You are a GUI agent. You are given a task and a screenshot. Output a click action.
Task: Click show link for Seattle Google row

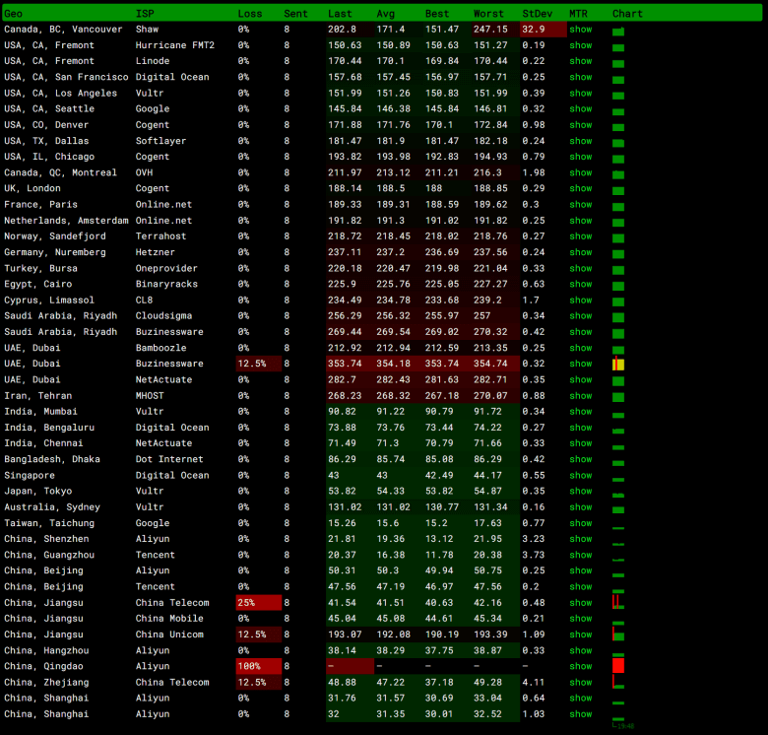(x=580, y=108)
